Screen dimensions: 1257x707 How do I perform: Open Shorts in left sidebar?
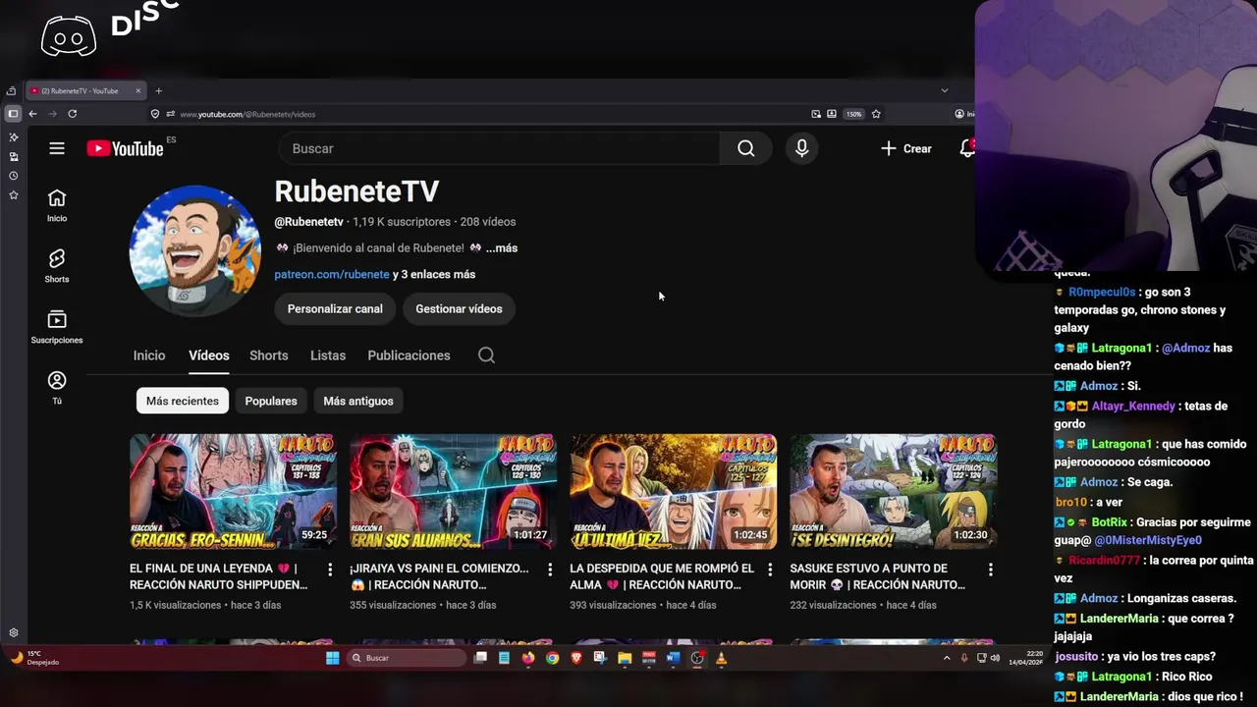[57, 266]
